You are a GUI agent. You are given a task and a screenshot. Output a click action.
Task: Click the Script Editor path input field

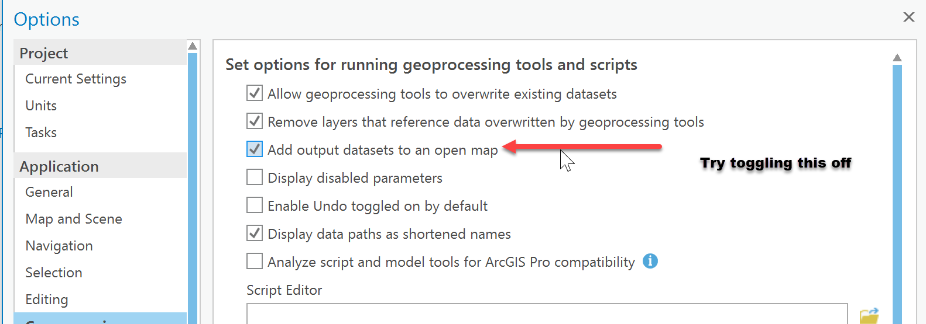(547, 314)
